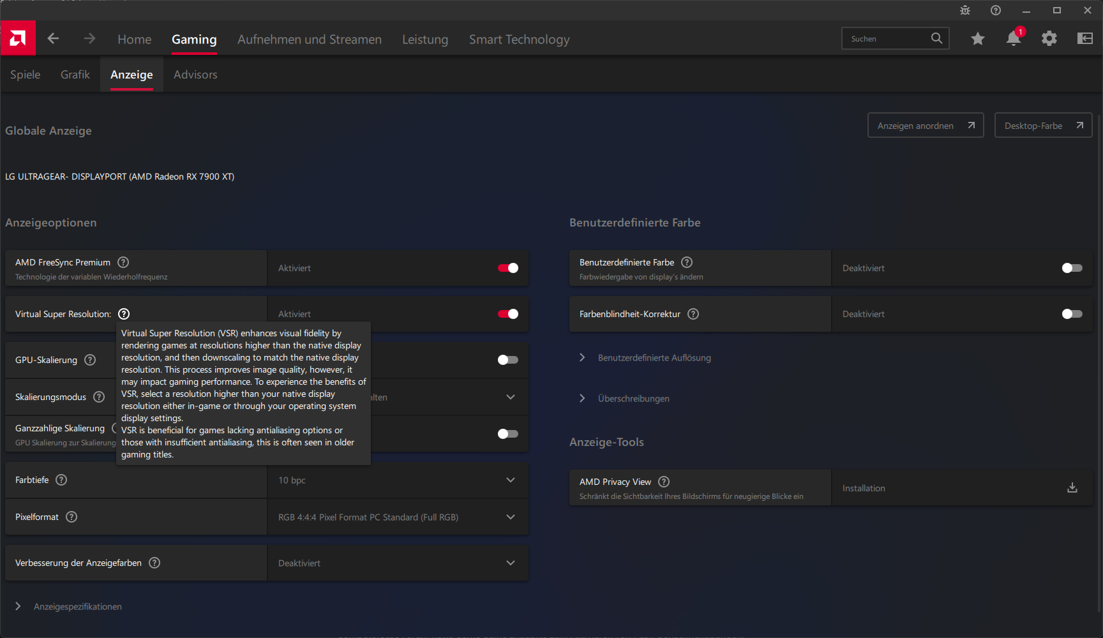Open the bug report icon
The image size is (1103, 638).
tap(965, 10)
